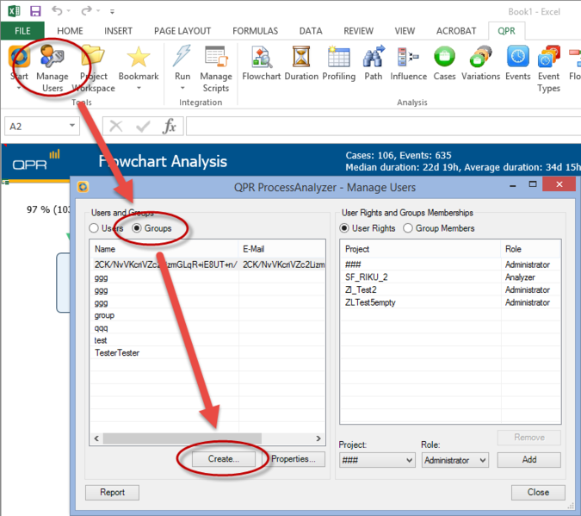Click the Undo arrow in quick access
The image size is (581, 516).
tap(57, 10)
